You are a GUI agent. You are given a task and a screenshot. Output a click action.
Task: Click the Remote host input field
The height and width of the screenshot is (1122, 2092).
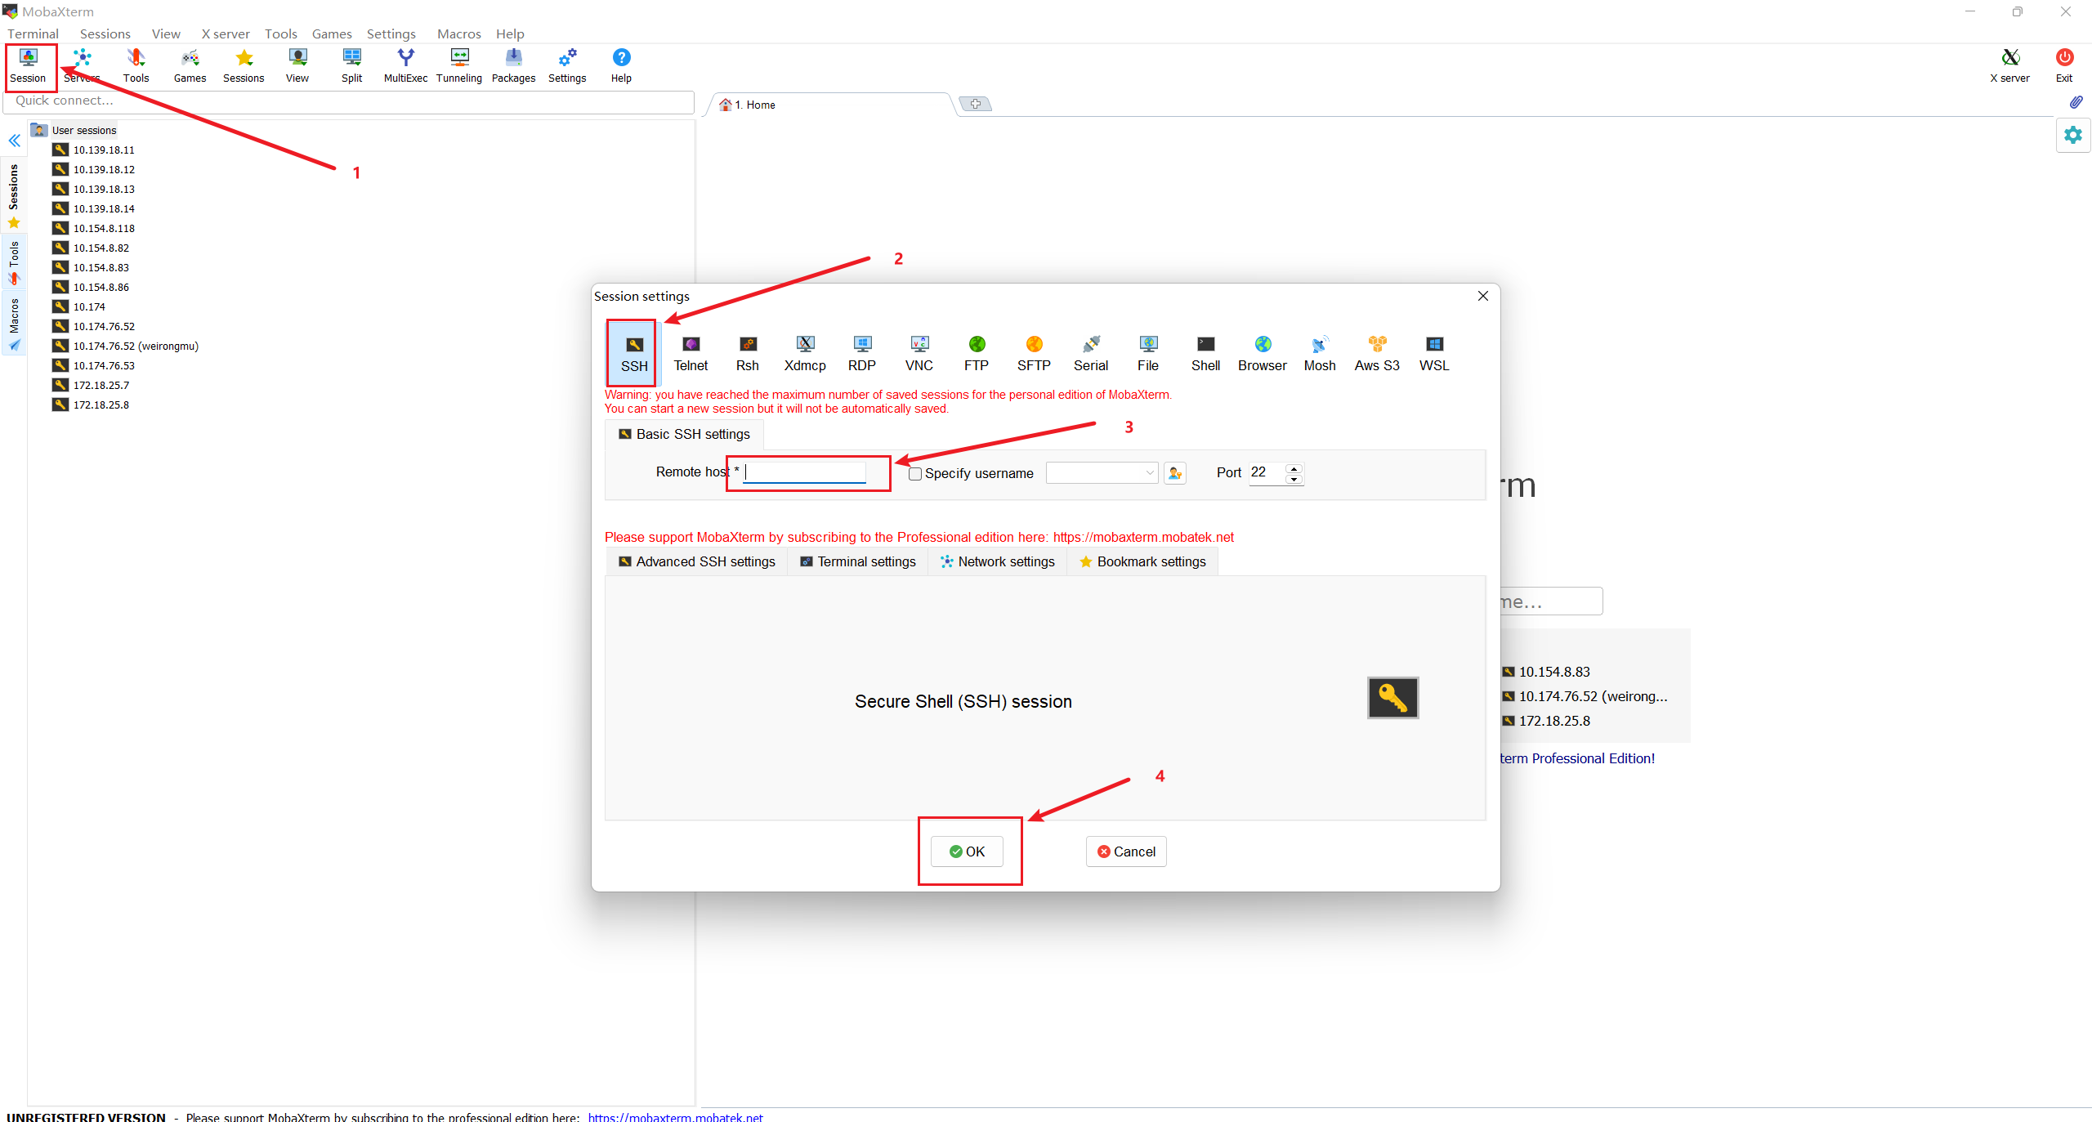point(814,472)
